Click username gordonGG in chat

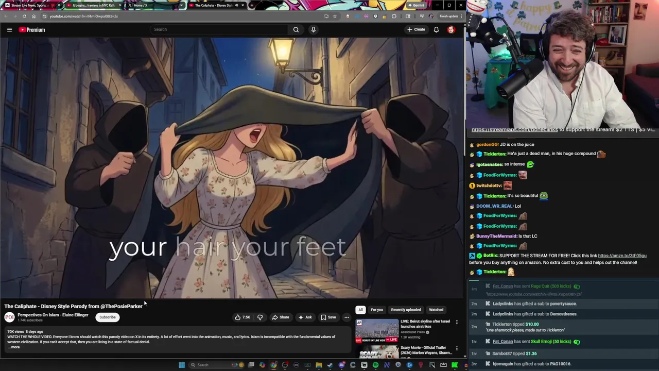pos(487,145)
